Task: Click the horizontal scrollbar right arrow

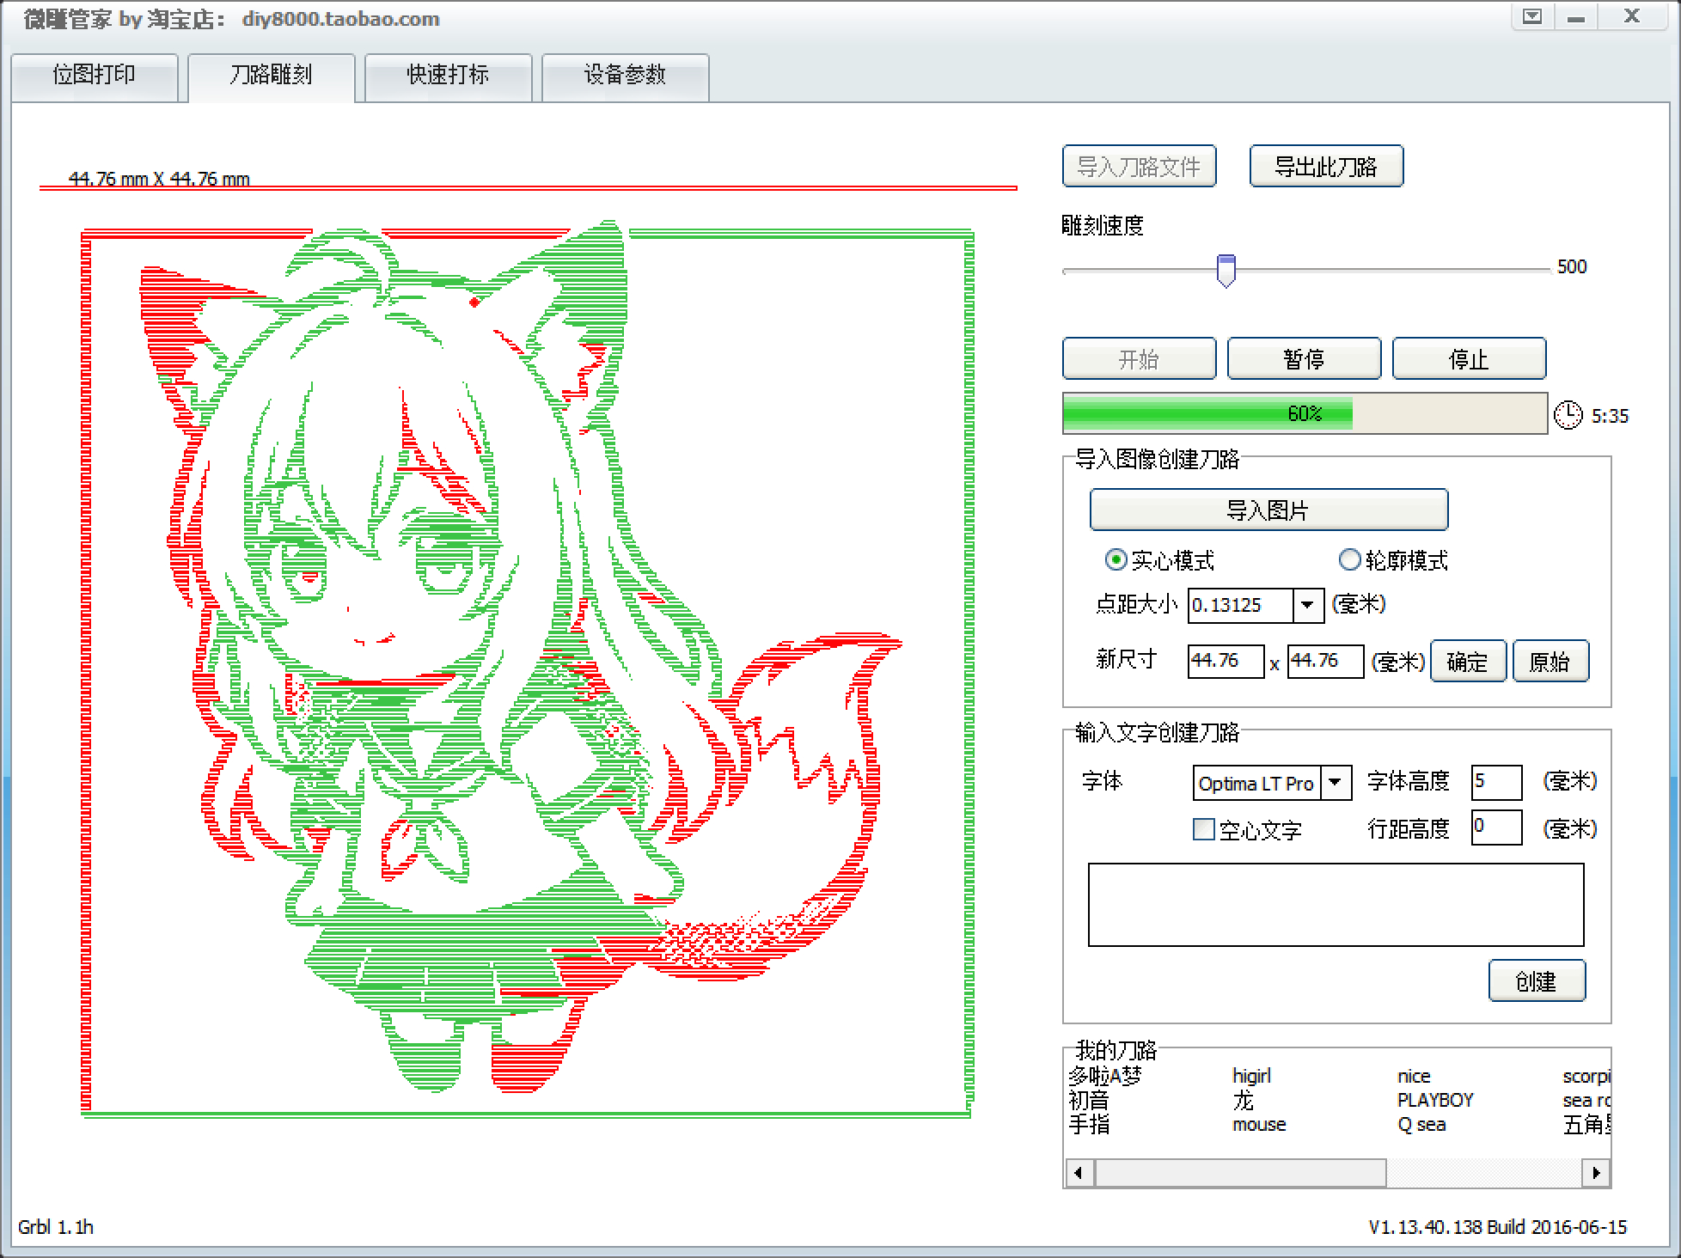Action: [1596, 1172]
